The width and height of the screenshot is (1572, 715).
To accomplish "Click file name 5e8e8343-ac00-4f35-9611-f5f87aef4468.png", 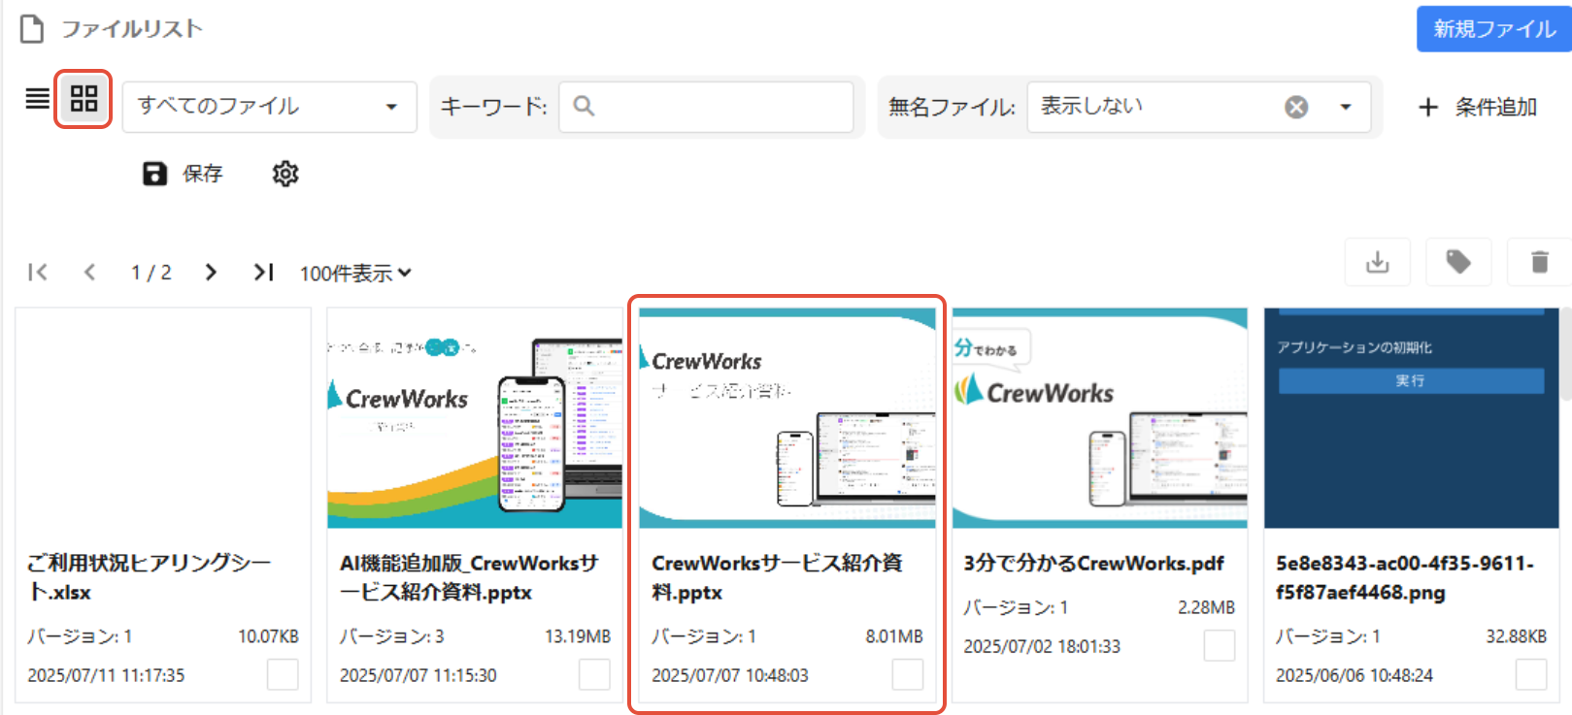I will (1405, 577).
